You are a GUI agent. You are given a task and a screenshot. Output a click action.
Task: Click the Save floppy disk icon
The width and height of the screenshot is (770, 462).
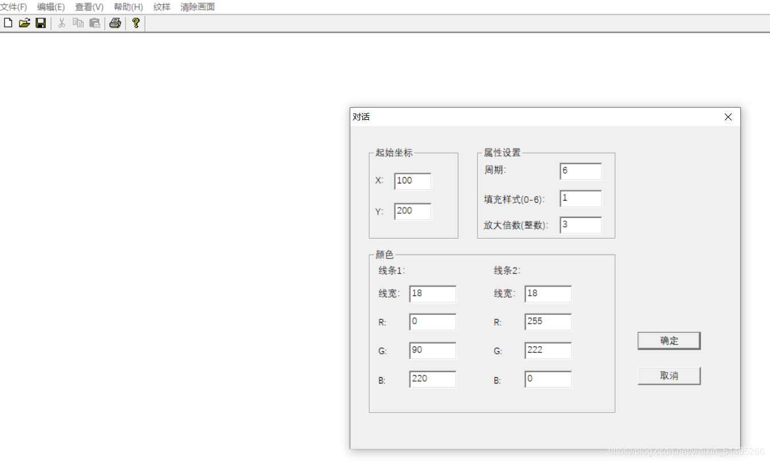41,23
